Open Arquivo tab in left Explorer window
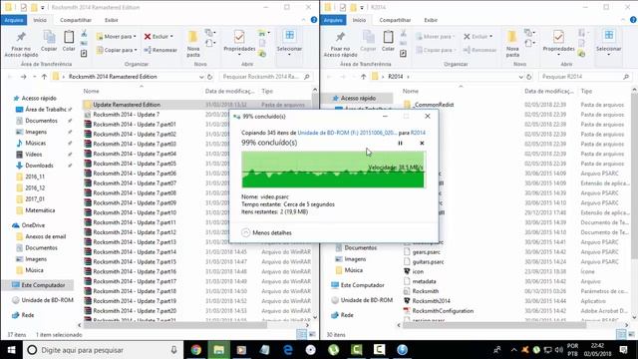 pyautogui.click(x=13, y=20)
